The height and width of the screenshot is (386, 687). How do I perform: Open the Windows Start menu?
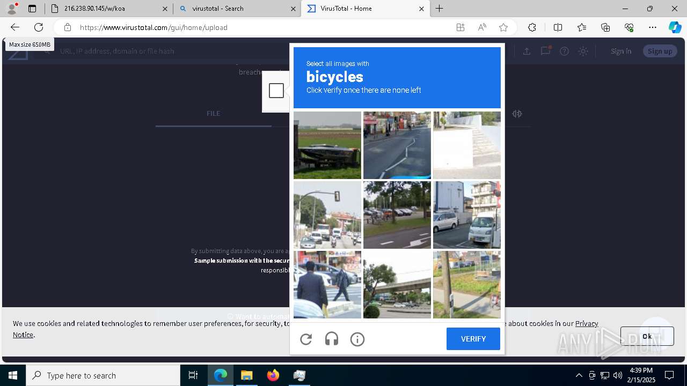(13, 375)
